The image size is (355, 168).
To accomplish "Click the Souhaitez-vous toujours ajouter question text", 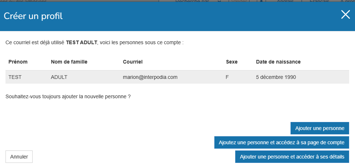I will 68,96.
